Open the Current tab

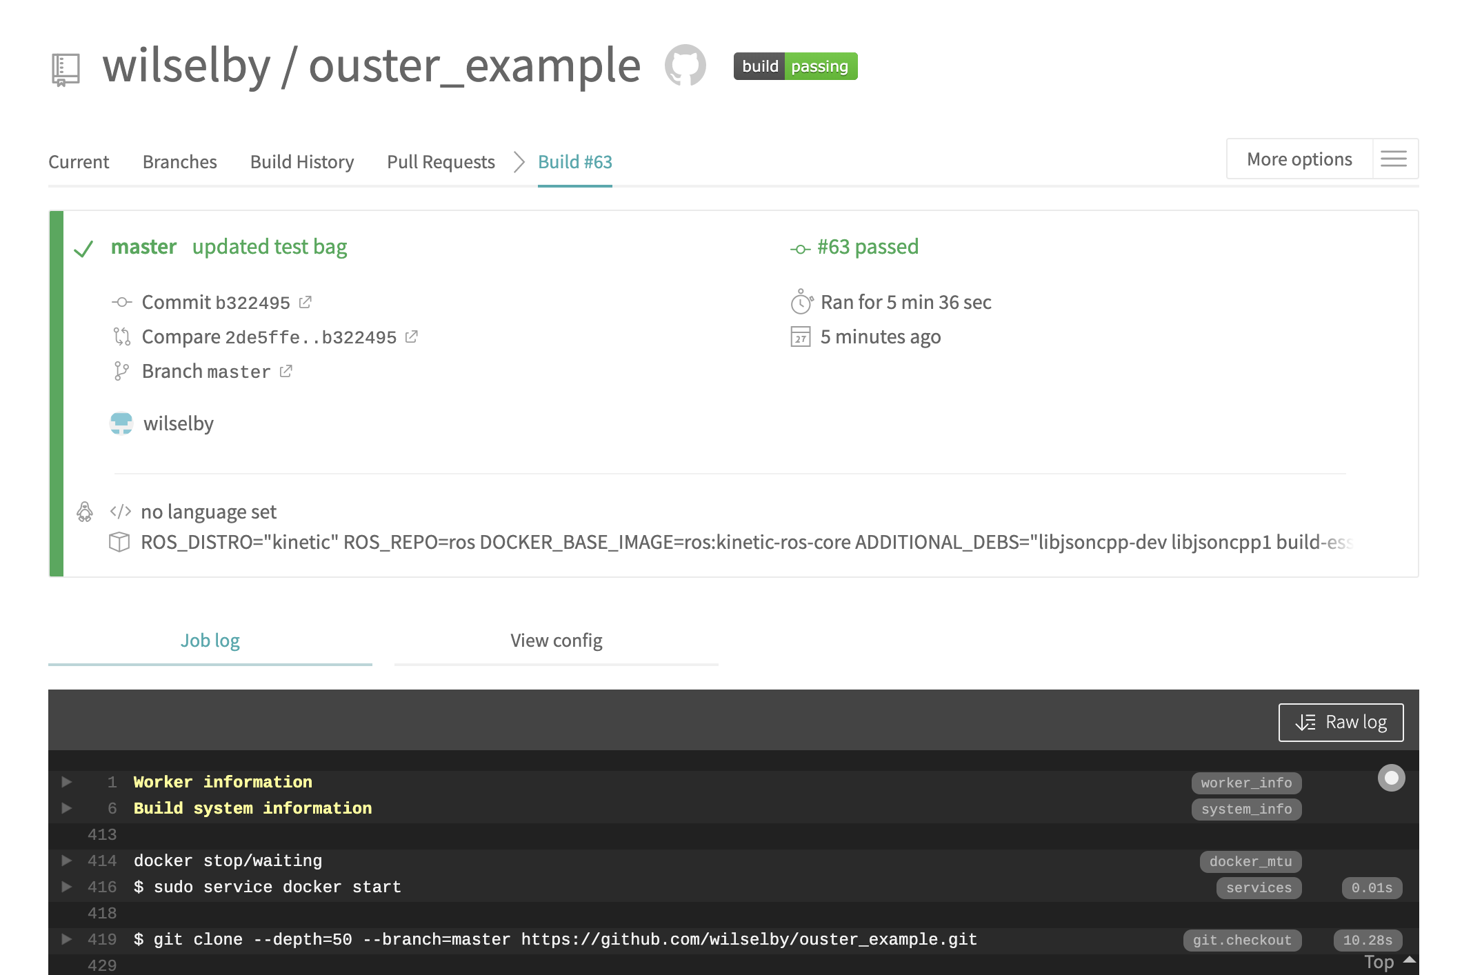click(x=79, y=161)
